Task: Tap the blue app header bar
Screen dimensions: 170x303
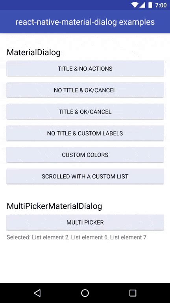Action: click(x=85, y=22)
